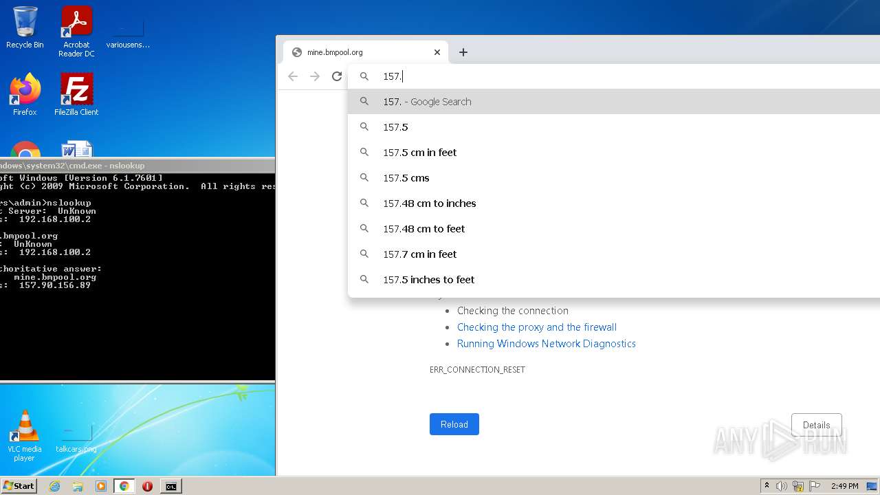The width and height of the screenshot is (880, 495).
Task: Select the talkcars.png desktop file
Action: pos(76,437)
